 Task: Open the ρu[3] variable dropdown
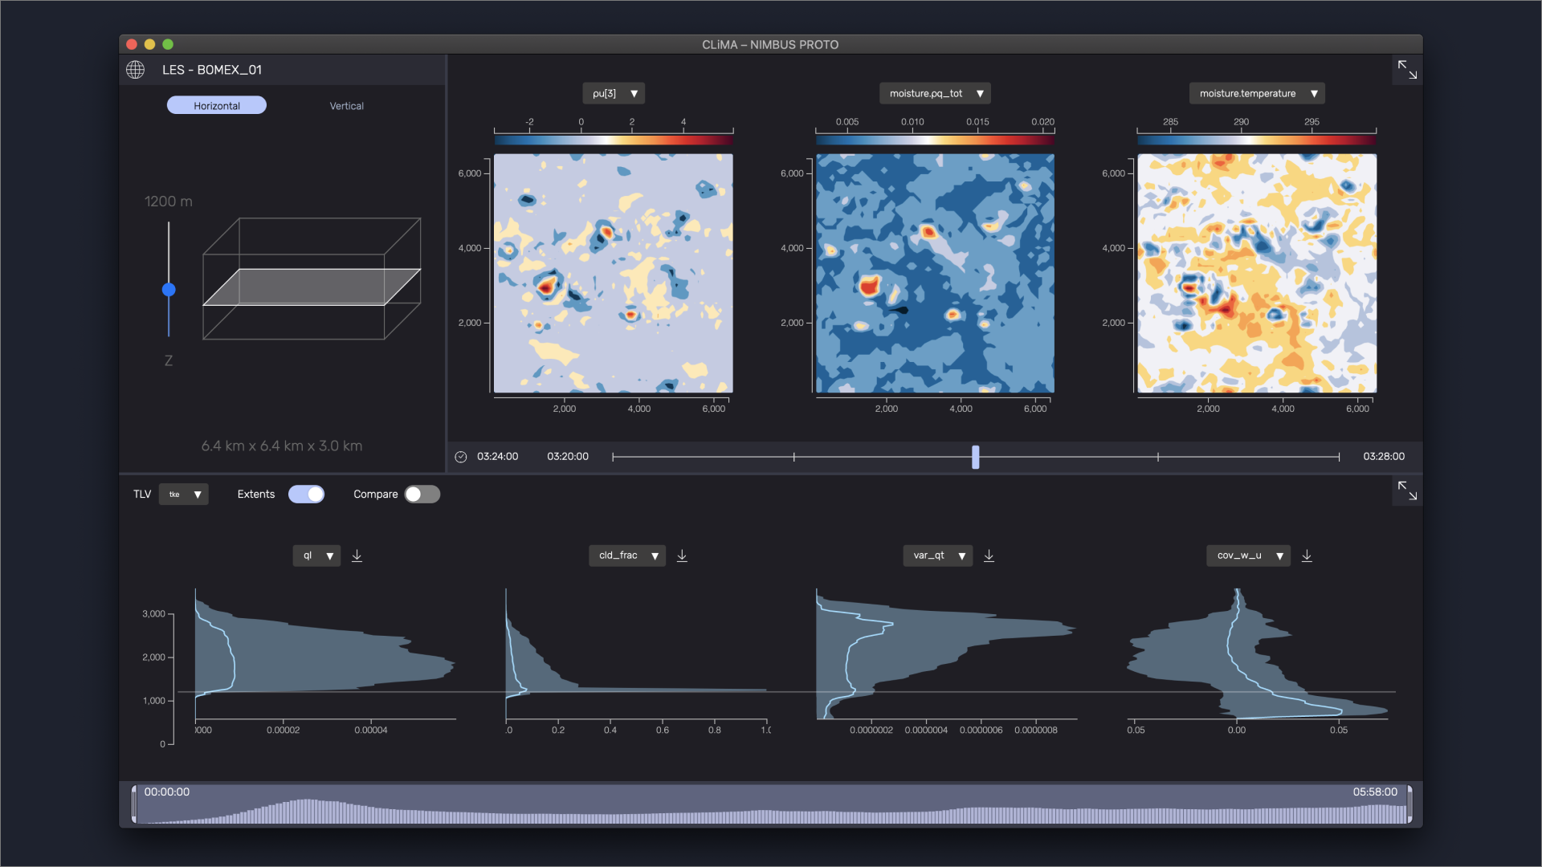[x=614, y=94]
